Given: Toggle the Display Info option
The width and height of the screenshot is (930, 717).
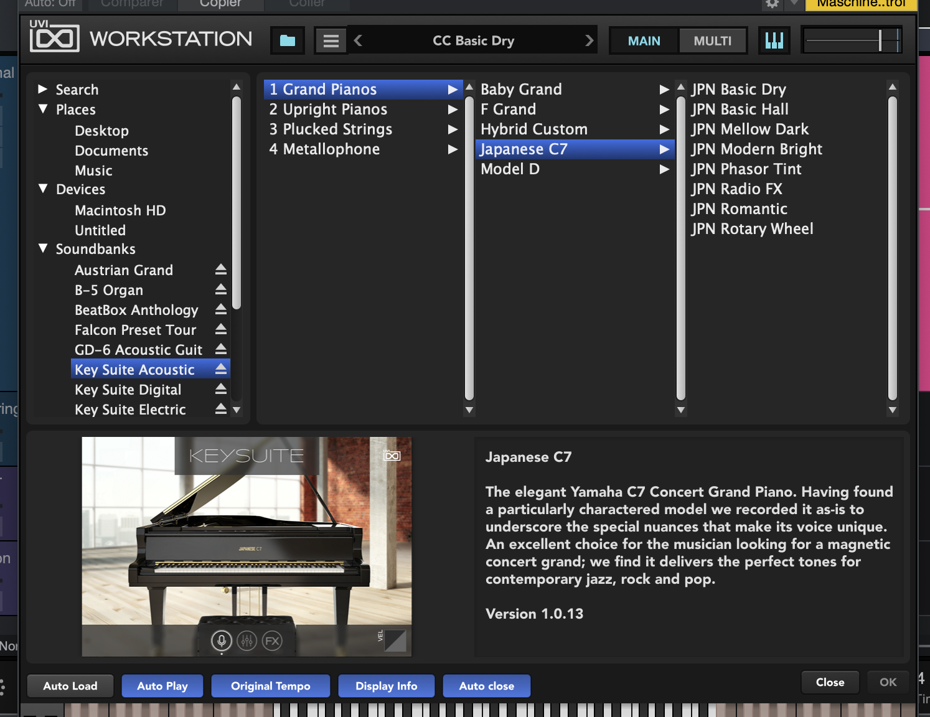Looking at the screenshot, I should coord(386,686).
